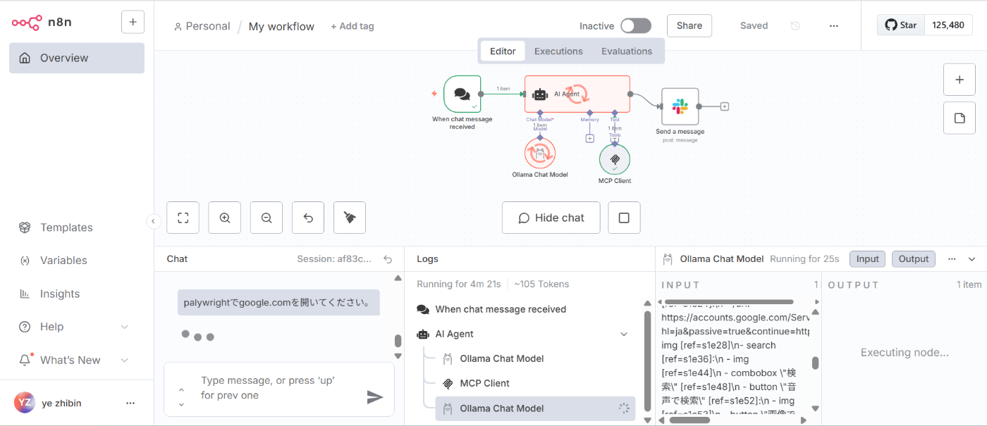Collapse the logs panel chevron
Viewport: 987px width, 426px height.
[x=972, y=259]
